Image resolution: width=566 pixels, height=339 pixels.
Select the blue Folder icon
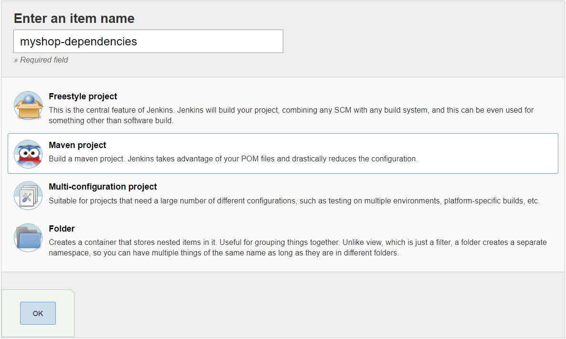click(28, 237)
